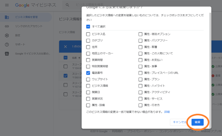Open リンクされたアカウント in the sidebar
This screenshot has width=222, height=136.
tap(29, 26)
